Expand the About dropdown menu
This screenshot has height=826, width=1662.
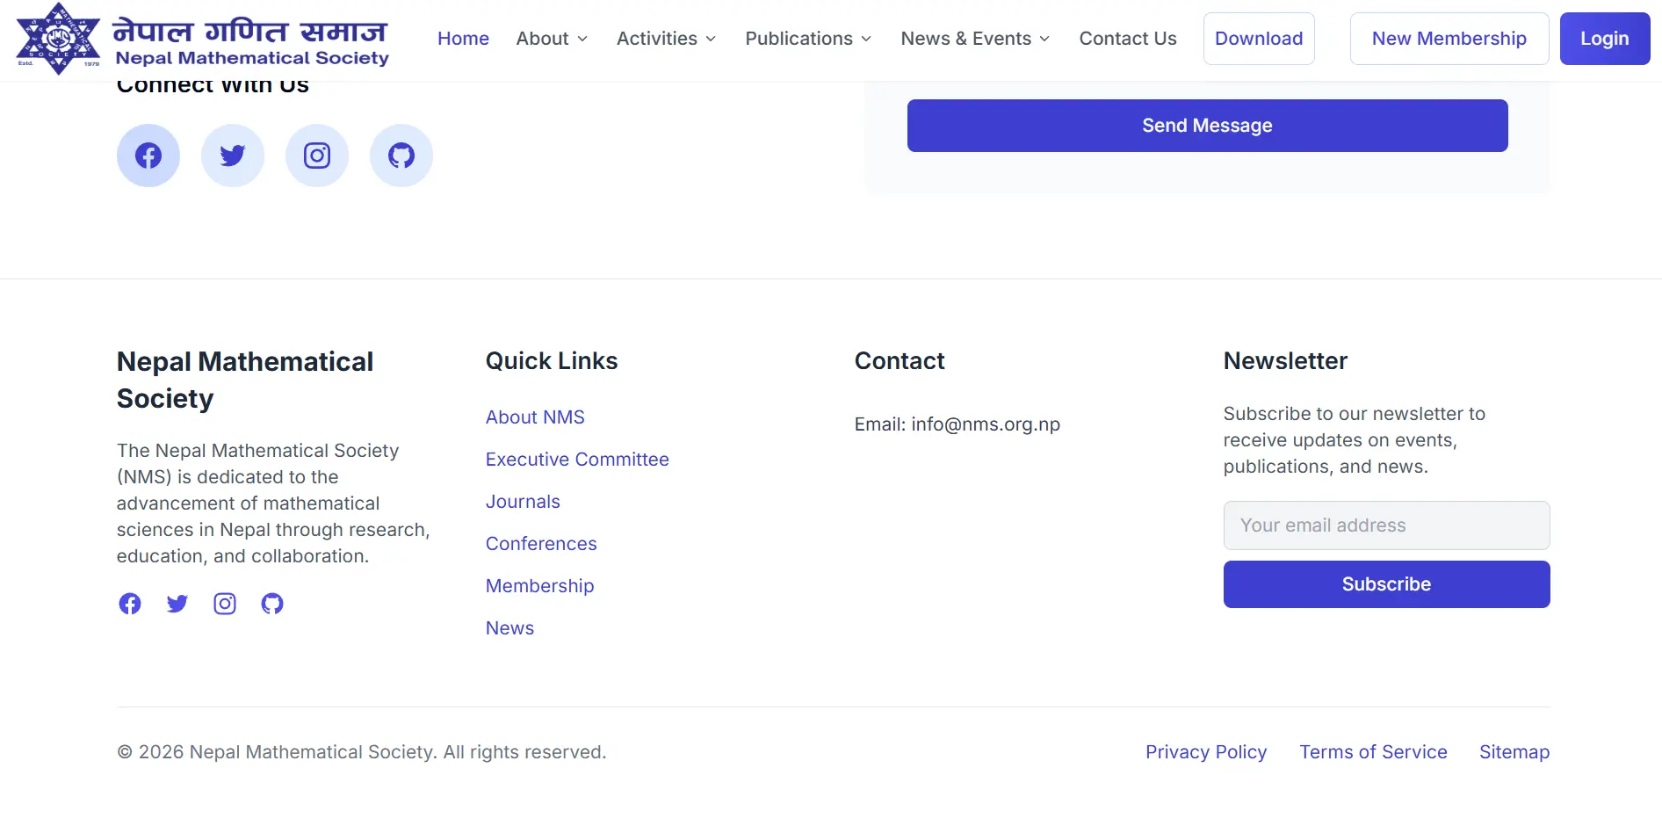(x=552, y=39)
